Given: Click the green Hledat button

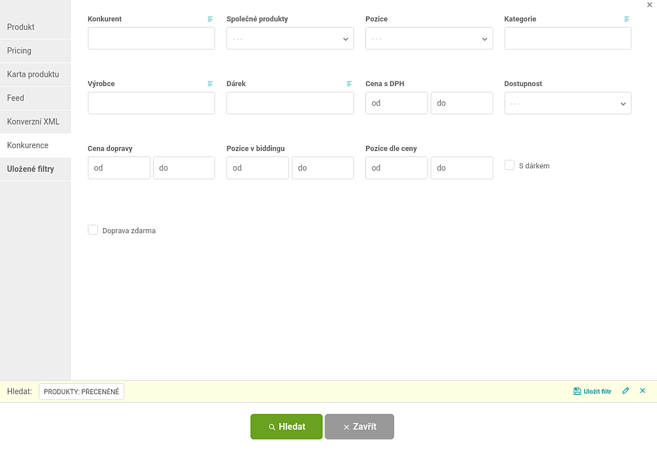Looking at the screenshot, I should pyautogui.click(x=286, y=426).
